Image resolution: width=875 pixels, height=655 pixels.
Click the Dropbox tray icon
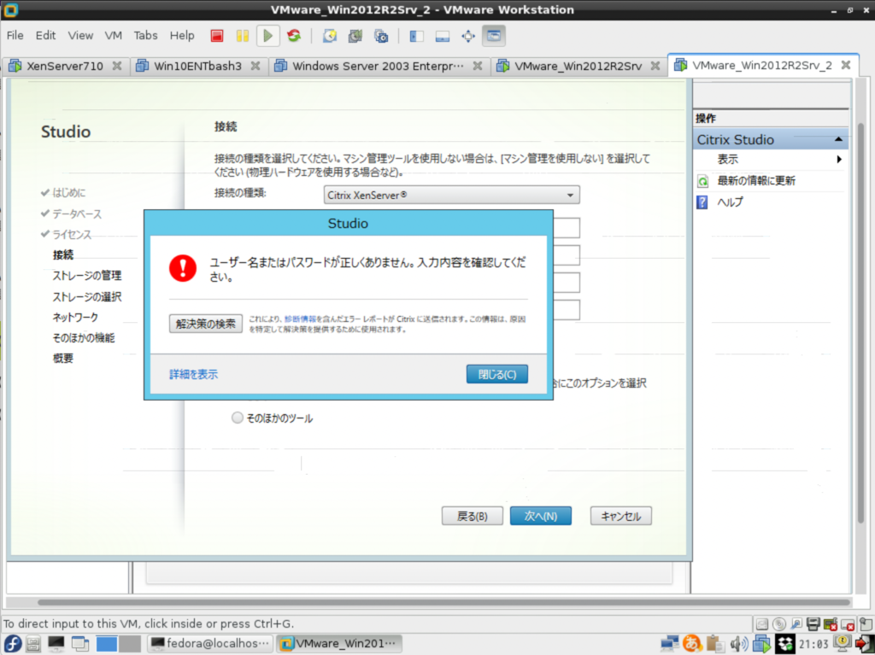point(785,643)
